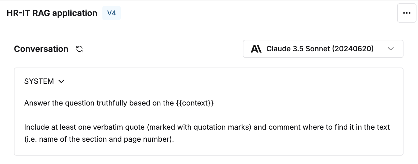Viewport: 418px width, 164px height.
Task: Click the V4 version badge
Action: click(111, 13)
